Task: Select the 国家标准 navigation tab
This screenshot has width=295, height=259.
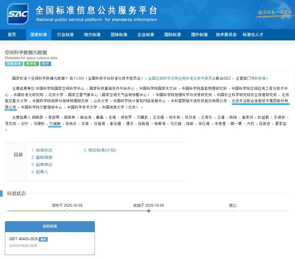Action: (x=38, y=35)
